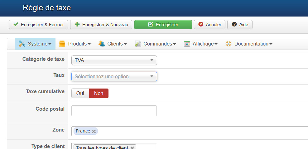Click the Produits box icon
Image resolution: width=308 pixels, height=149 pixels.
point(62,44)
